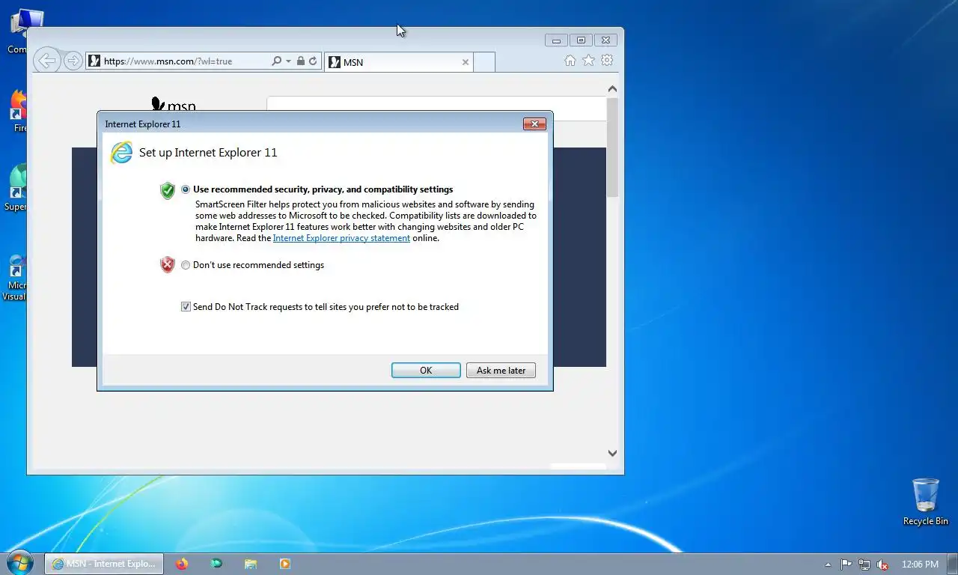Open the Action Center flag tray icon
Image resolution: width=958 pixels, height=575 pixels.
click(846, 565)
